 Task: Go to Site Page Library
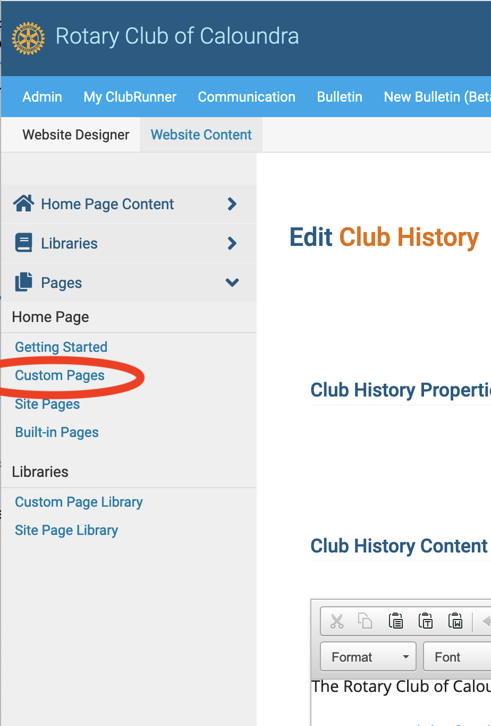click(x=66, y=531)
